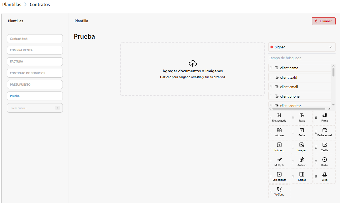Select the Seleccionar dropdown field tool
Viewport: 340px width, 203px height.
(x=279, y=177)
